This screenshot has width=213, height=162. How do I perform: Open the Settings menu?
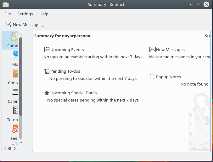click(x=25, y=14)
